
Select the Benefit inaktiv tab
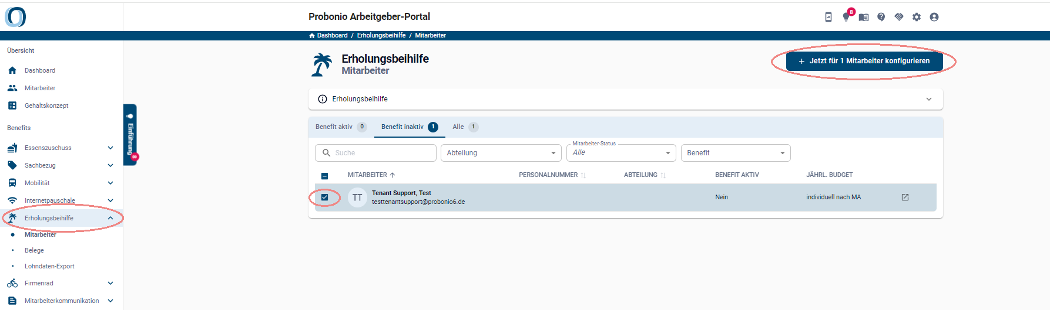410,127
